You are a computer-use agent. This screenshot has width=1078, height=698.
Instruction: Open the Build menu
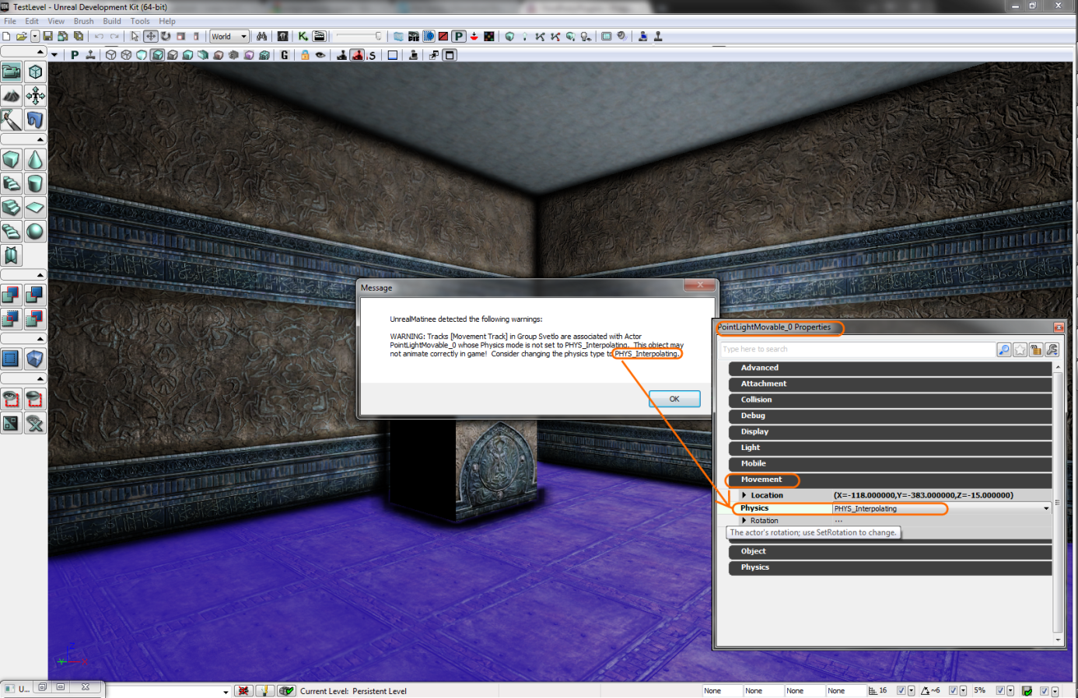click(x=112, y=21)
